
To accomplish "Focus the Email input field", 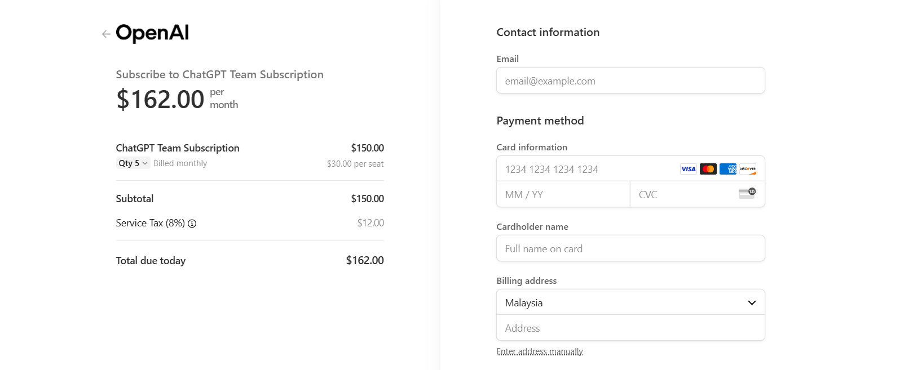I will [630, 81].
